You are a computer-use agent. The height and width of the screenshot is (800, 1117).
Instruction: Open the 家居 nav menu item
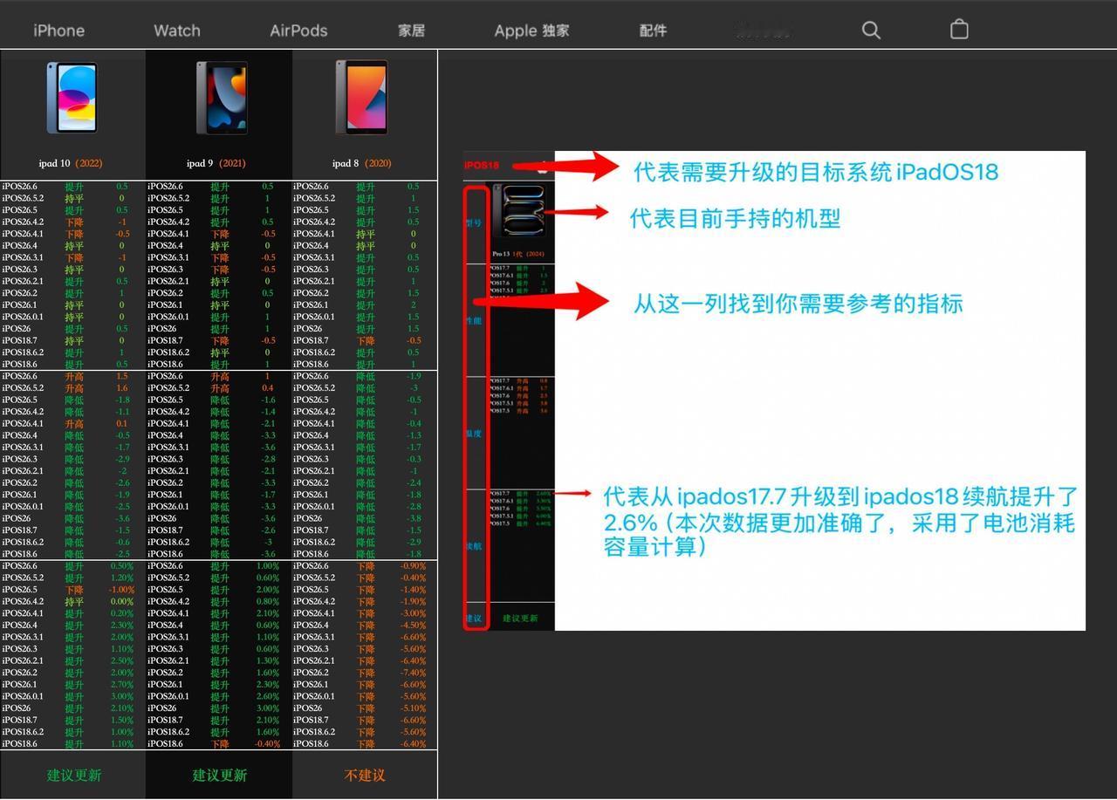(411, 31)
